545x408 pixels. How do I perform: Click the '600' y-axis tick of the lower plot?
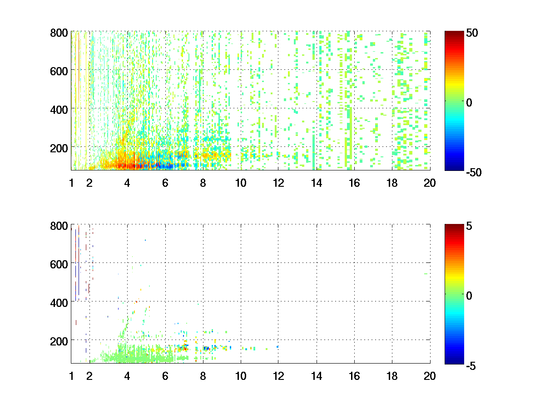(x=59, y=264)
